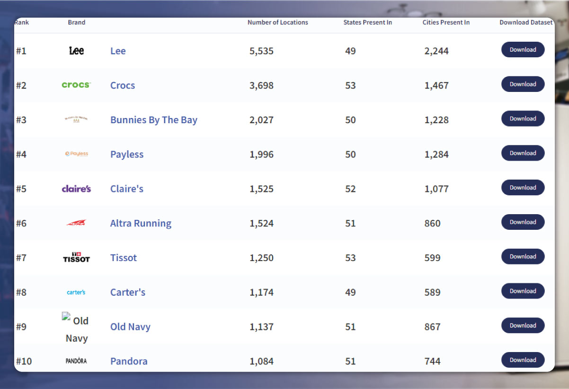The height and width of the screenshot is (389, 569).
Task: Open the Tissot brand link
Action: point(124,258)
